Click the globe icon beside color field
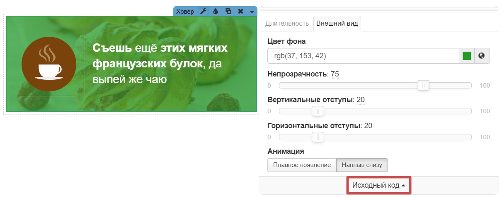The image size is (502, 198). point(482,56)
